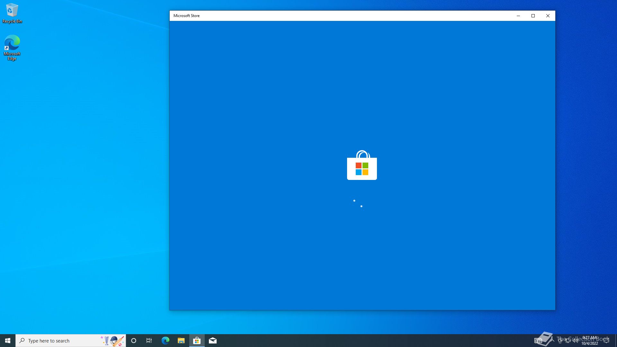Open the network status tray icon

coord(568,341)
